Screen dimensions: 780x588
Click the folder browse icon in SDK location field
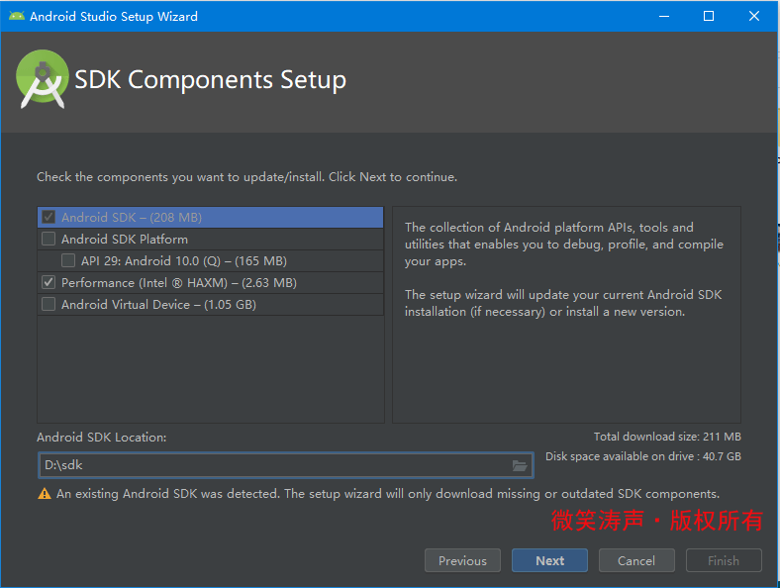(520, 465)
